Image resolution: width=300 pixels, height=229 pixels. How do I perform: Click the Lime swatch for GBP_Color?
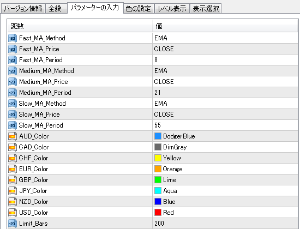(158, 180)
